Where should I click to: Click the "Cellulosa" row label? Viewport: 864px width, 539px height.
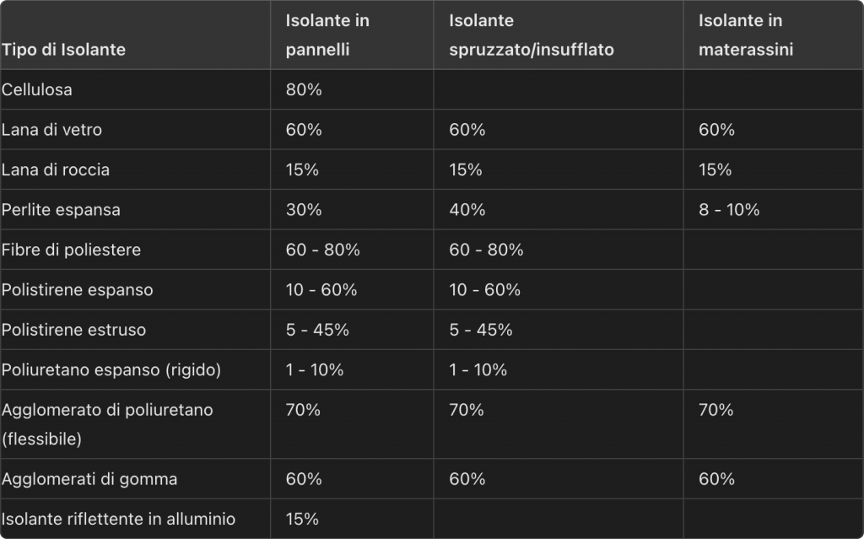pyautogui.click(x=37, y=89)
